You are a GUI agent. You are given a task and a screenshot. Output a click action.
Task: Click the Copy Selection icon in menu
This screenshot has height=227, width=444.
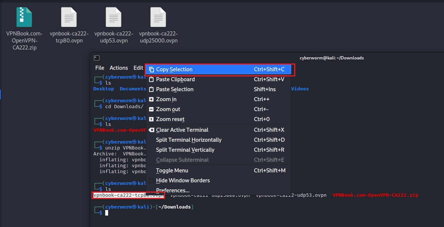click(151, 69)
